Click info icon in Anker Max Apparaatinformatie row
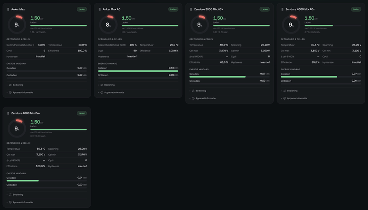Viewport: 368px width, 210px height. [x=10, y=92]
